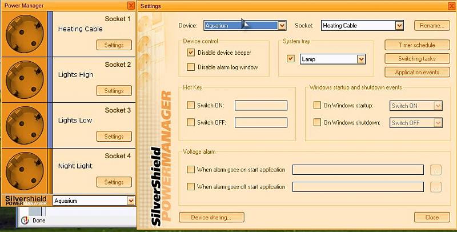The width and height of the screenshot is (457, 232).
Task: Click the Night Light label in Socket 4
Action: 75,166
